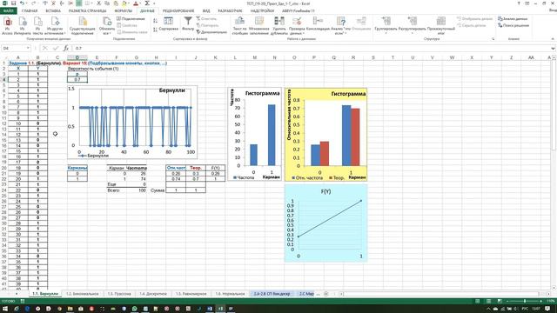Image resolution: width=557 pixels, height=313 pixels.
Task: Select sheet tab 1.5 Равномерное
Action: tap(191, 294)
